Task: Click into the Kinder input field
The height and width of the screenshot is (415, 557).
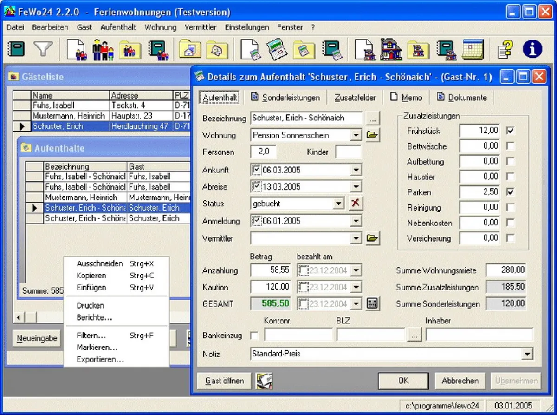Action: click(348, 152)
